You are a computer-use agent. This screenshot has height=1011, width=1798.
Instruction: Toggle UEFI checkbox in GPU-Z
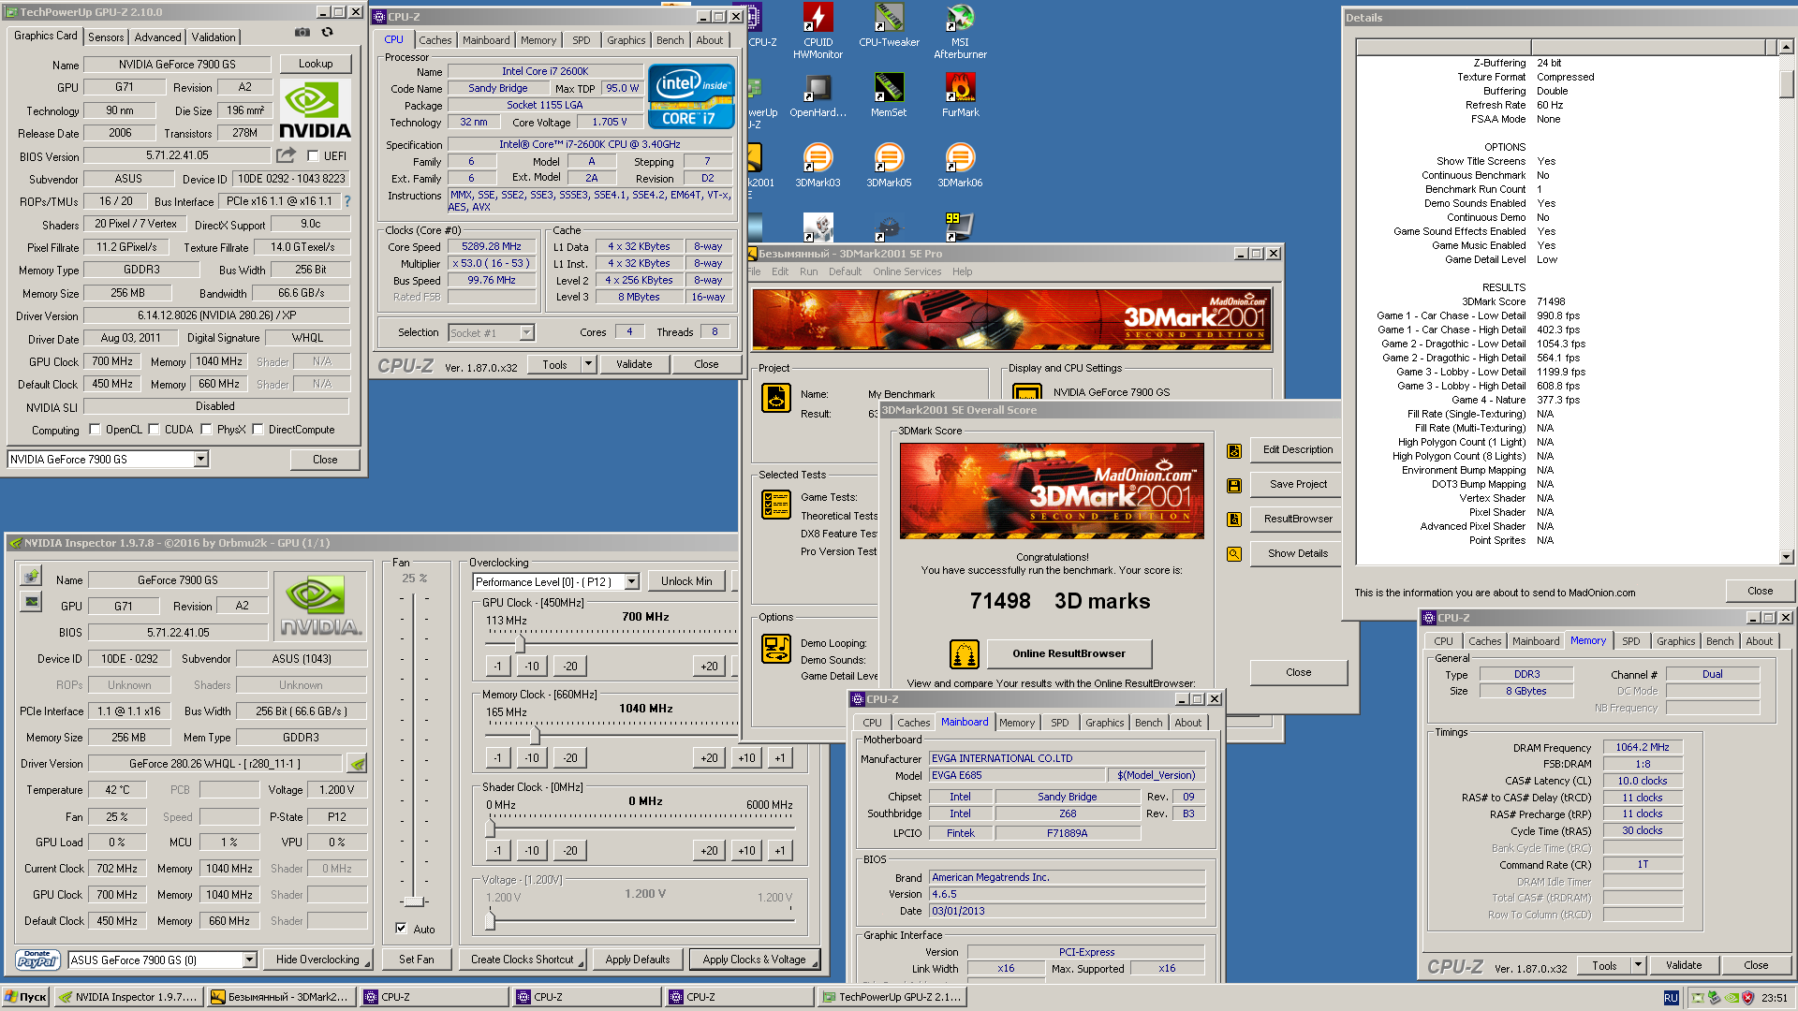coord(314,156)
